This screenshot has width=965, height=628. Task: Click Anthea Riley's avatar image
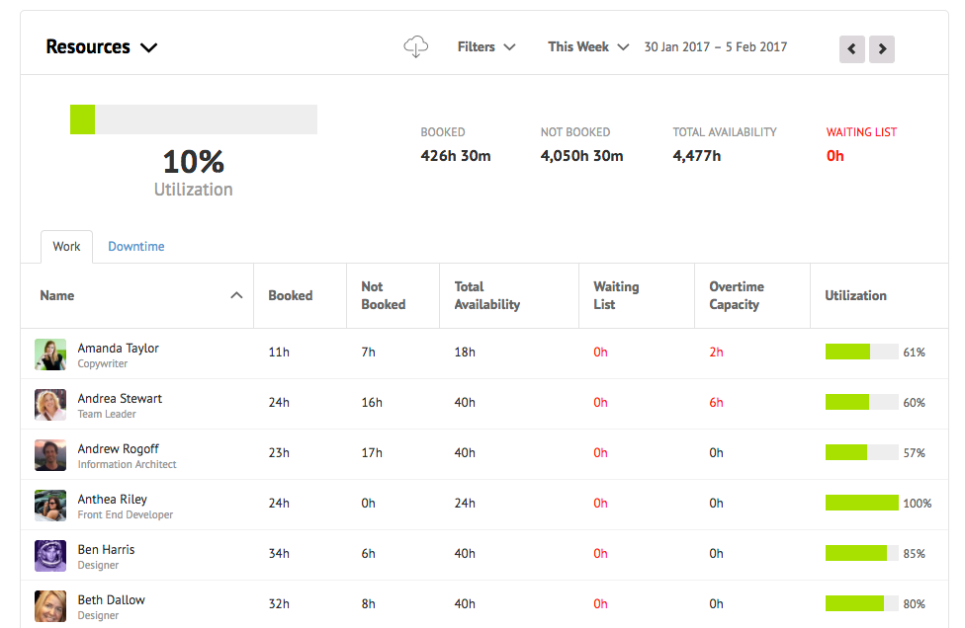[50, 506]
